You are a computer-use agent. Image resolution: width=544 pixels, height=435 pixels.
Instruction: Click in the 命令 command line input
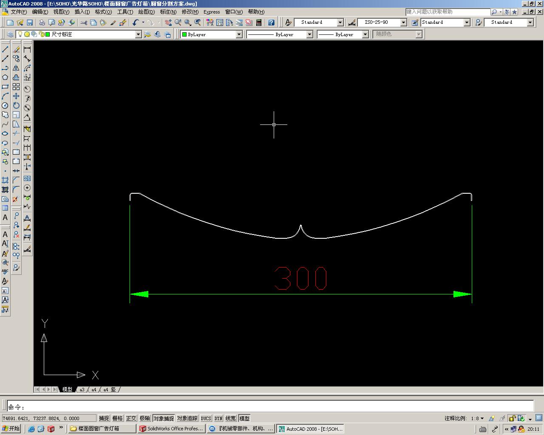click(x=270, y=406)
